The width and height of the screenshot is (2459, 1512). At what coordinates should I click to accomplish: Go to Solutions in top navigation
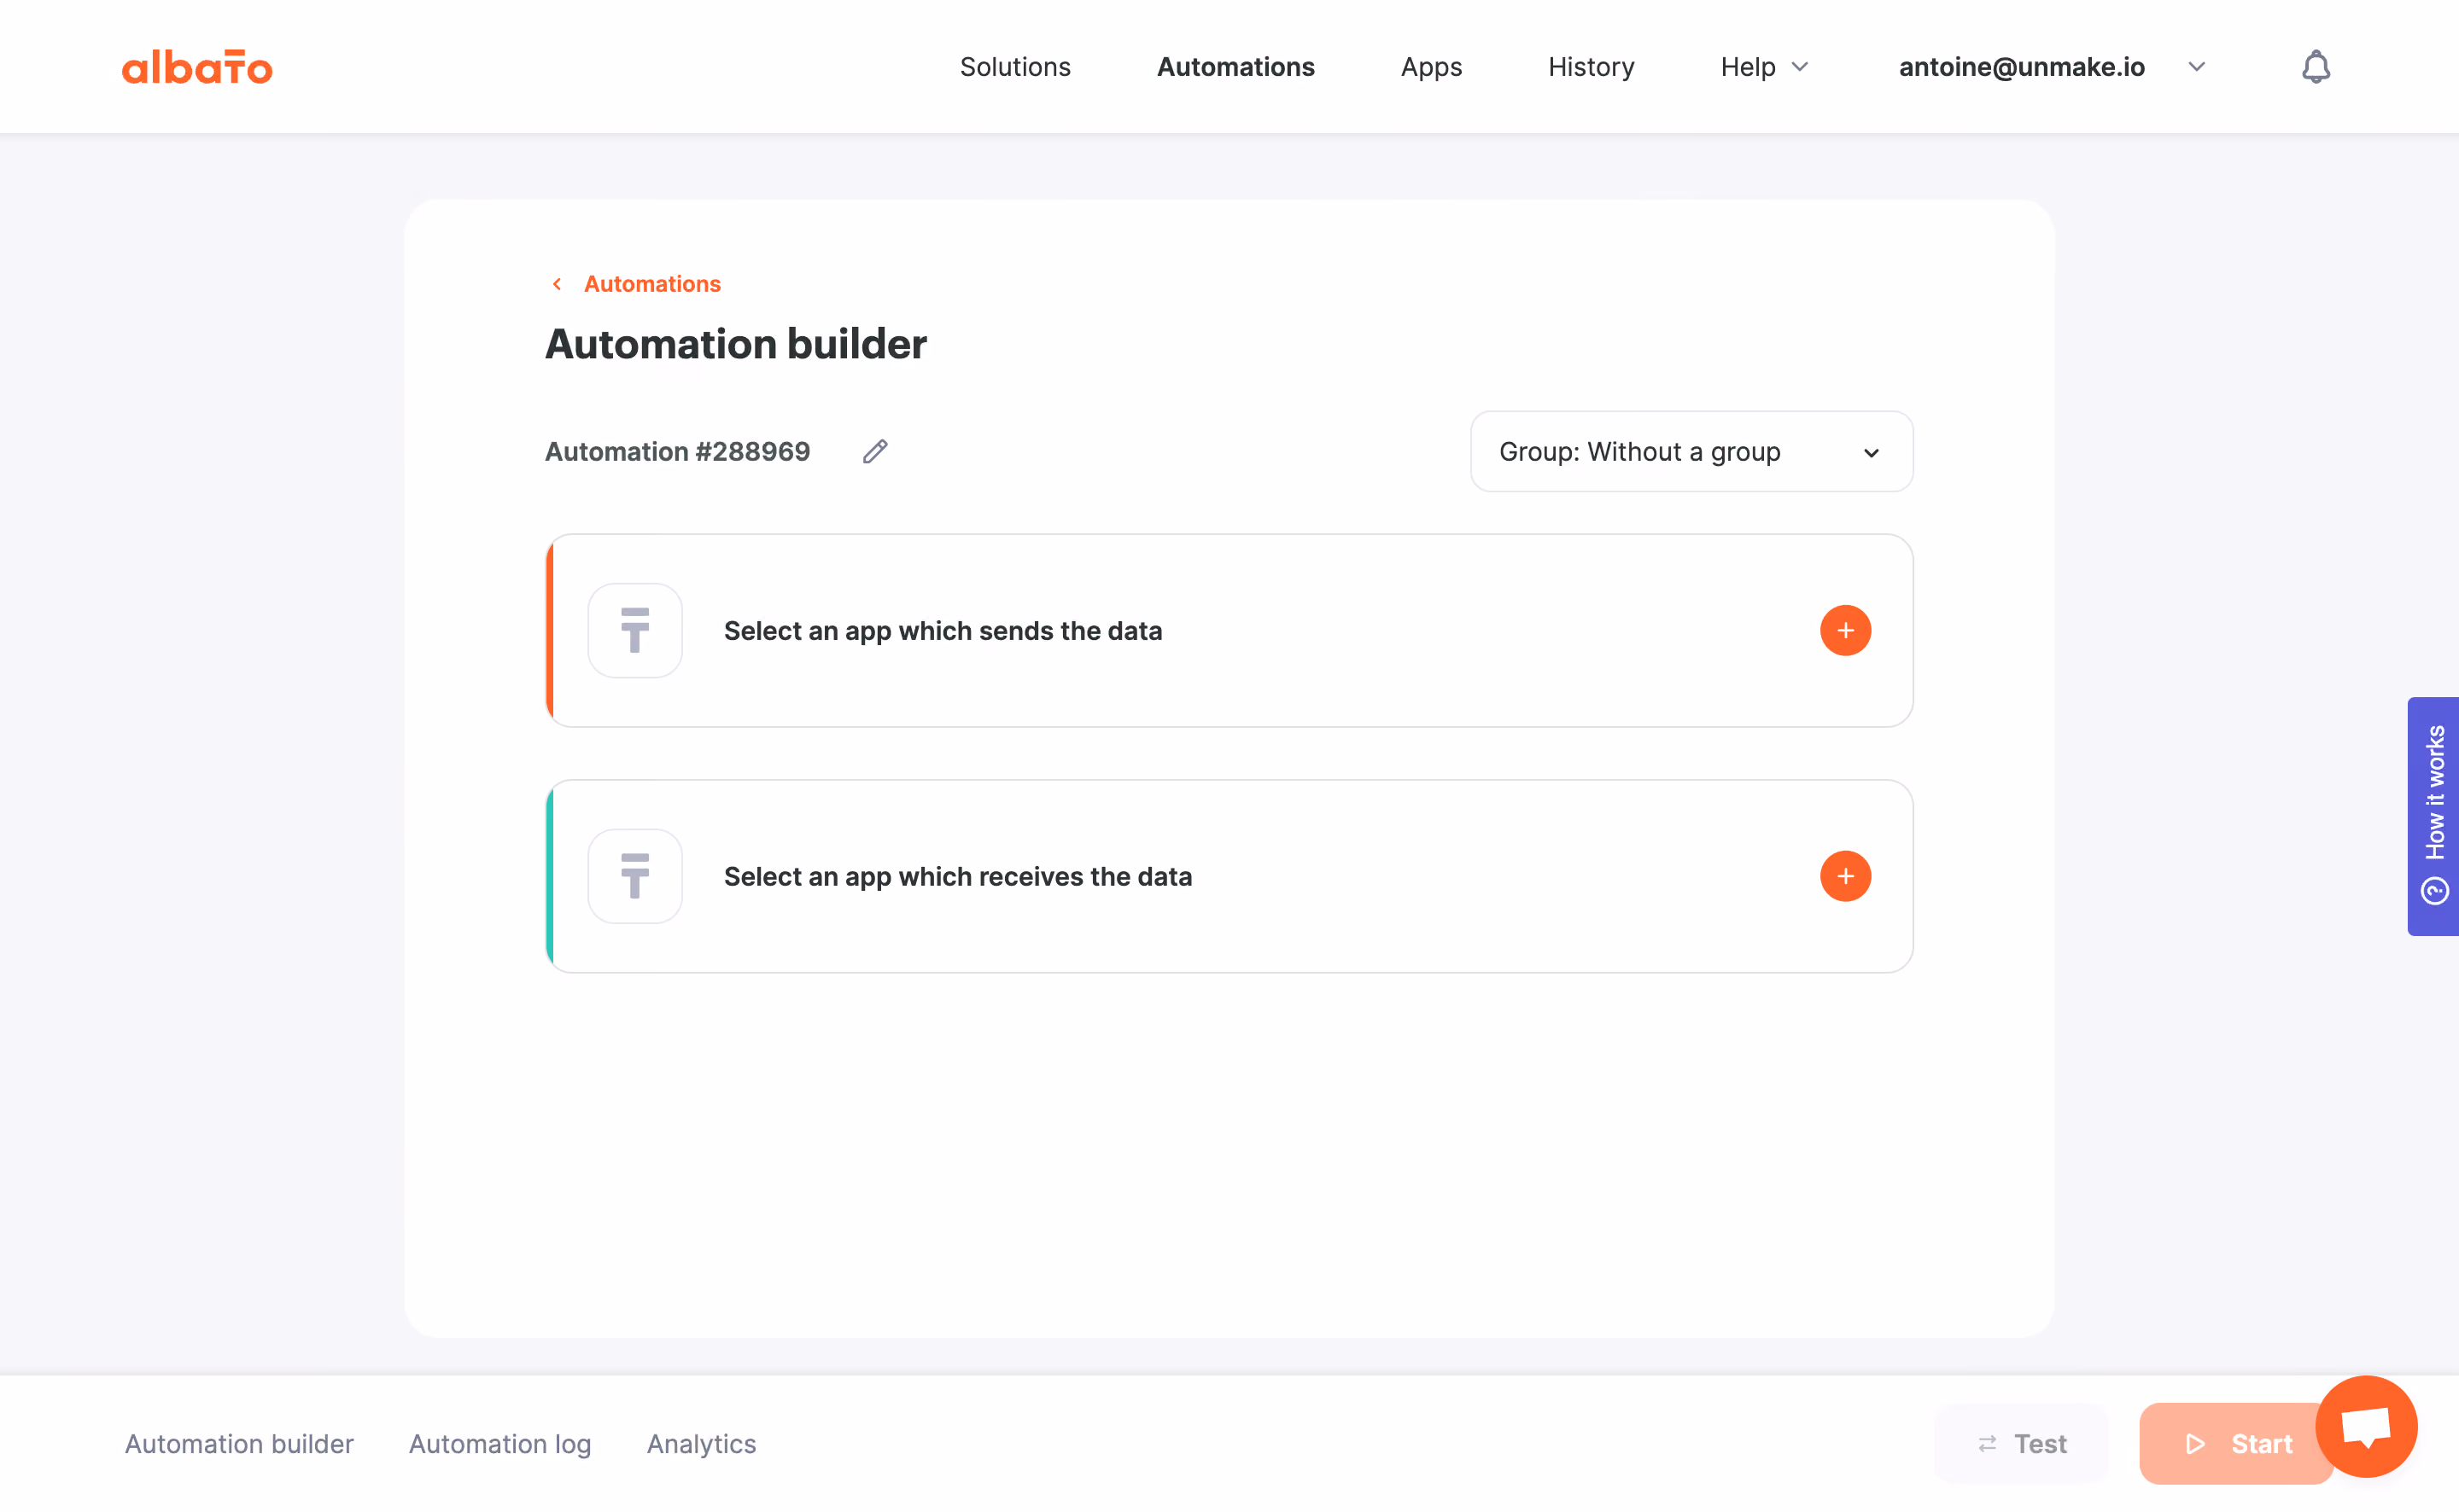1014,67
